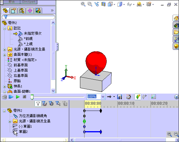This screenshot has width=179, height=142.
Task: Activate the Section View icon
Action: (x=103, y=4)
